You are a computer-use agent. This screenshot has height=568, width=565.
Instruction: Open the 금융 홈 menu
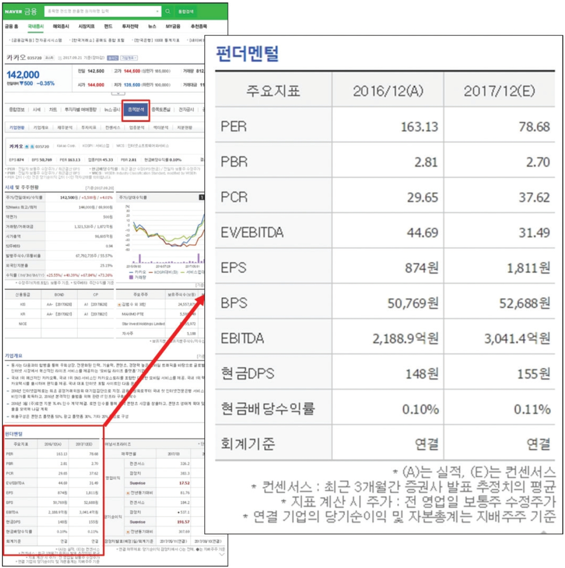[11, 26]
